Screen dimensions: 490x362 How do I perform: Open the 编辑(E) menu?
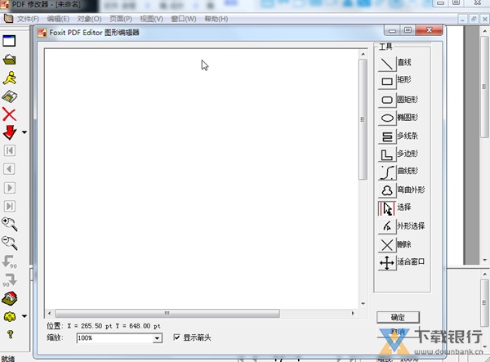click(58, 19)
